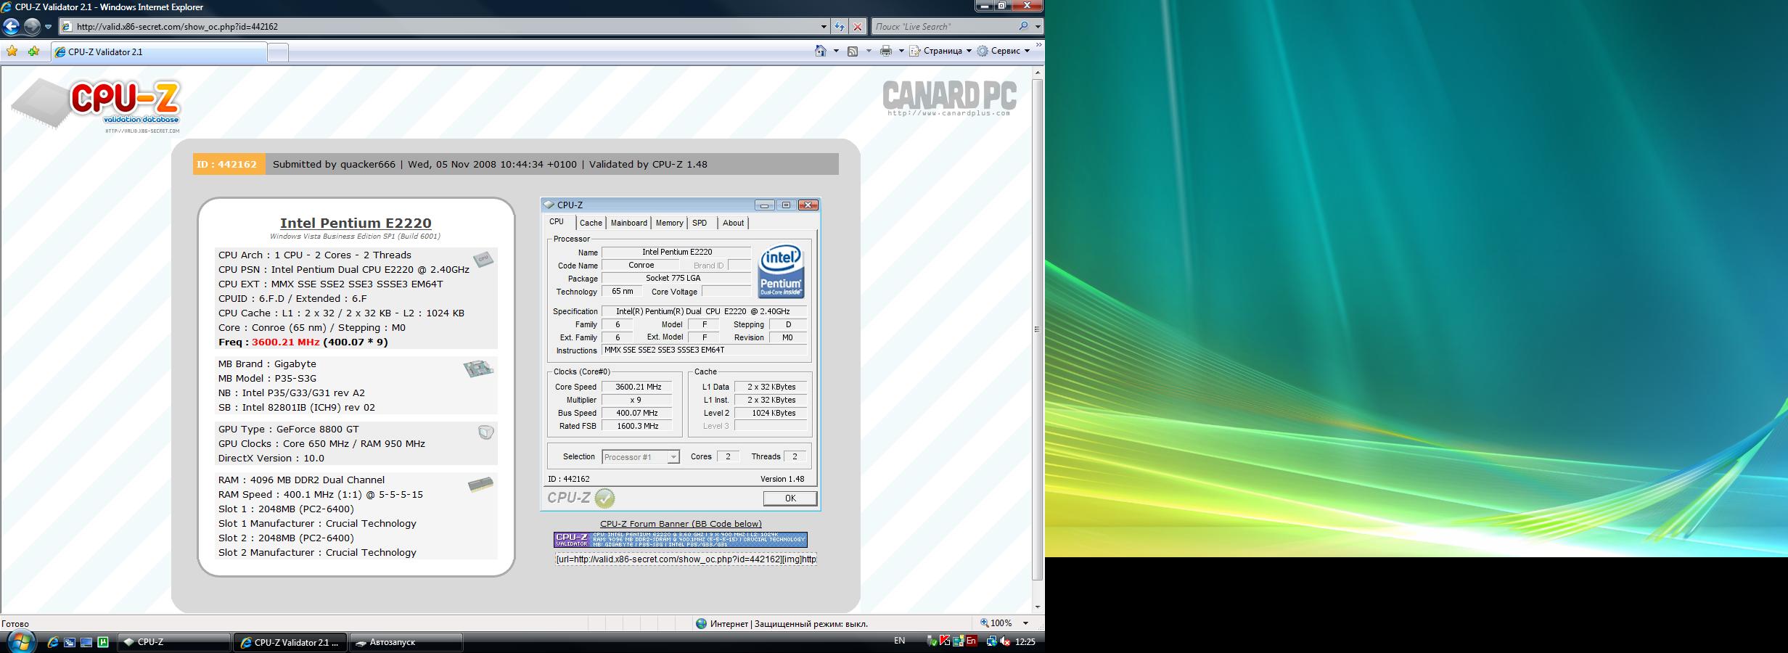Click the Add to Favorites icon
The width and height of the screenshot is (1788, 653).
tap(34, 52)
